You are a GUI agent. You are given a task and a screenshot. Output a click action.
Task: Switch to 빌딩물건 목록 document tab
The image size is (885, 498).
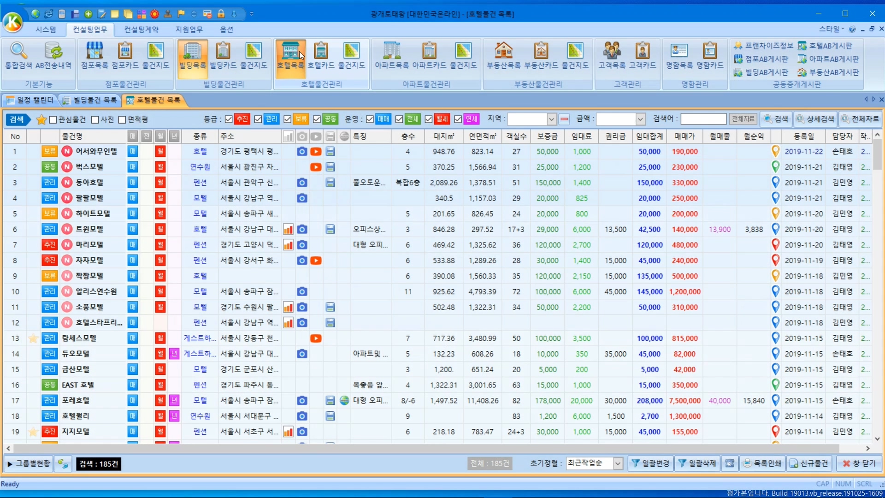(90, 100)
